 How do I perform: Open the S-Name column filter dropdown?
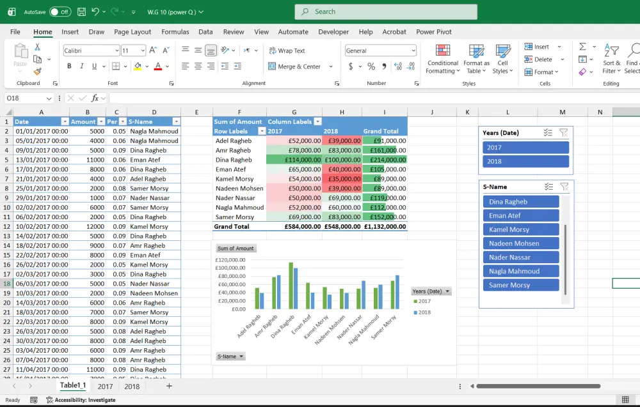click(176, 121)
